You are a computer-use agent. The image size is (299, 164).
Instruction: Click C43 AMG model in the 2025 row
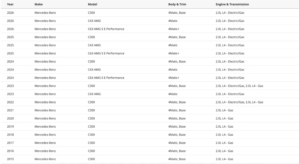coord(94,45)
